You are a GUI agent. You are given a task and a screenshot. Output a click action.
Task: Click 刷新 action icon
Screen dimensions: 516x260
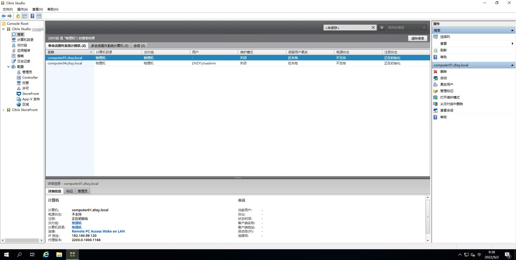point(435,50)
